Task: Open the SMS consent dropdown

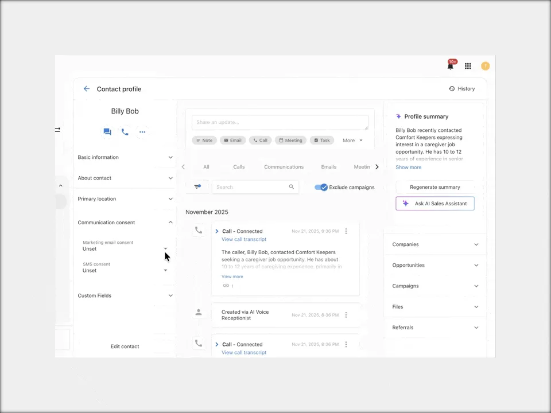Action: (125, 268)
